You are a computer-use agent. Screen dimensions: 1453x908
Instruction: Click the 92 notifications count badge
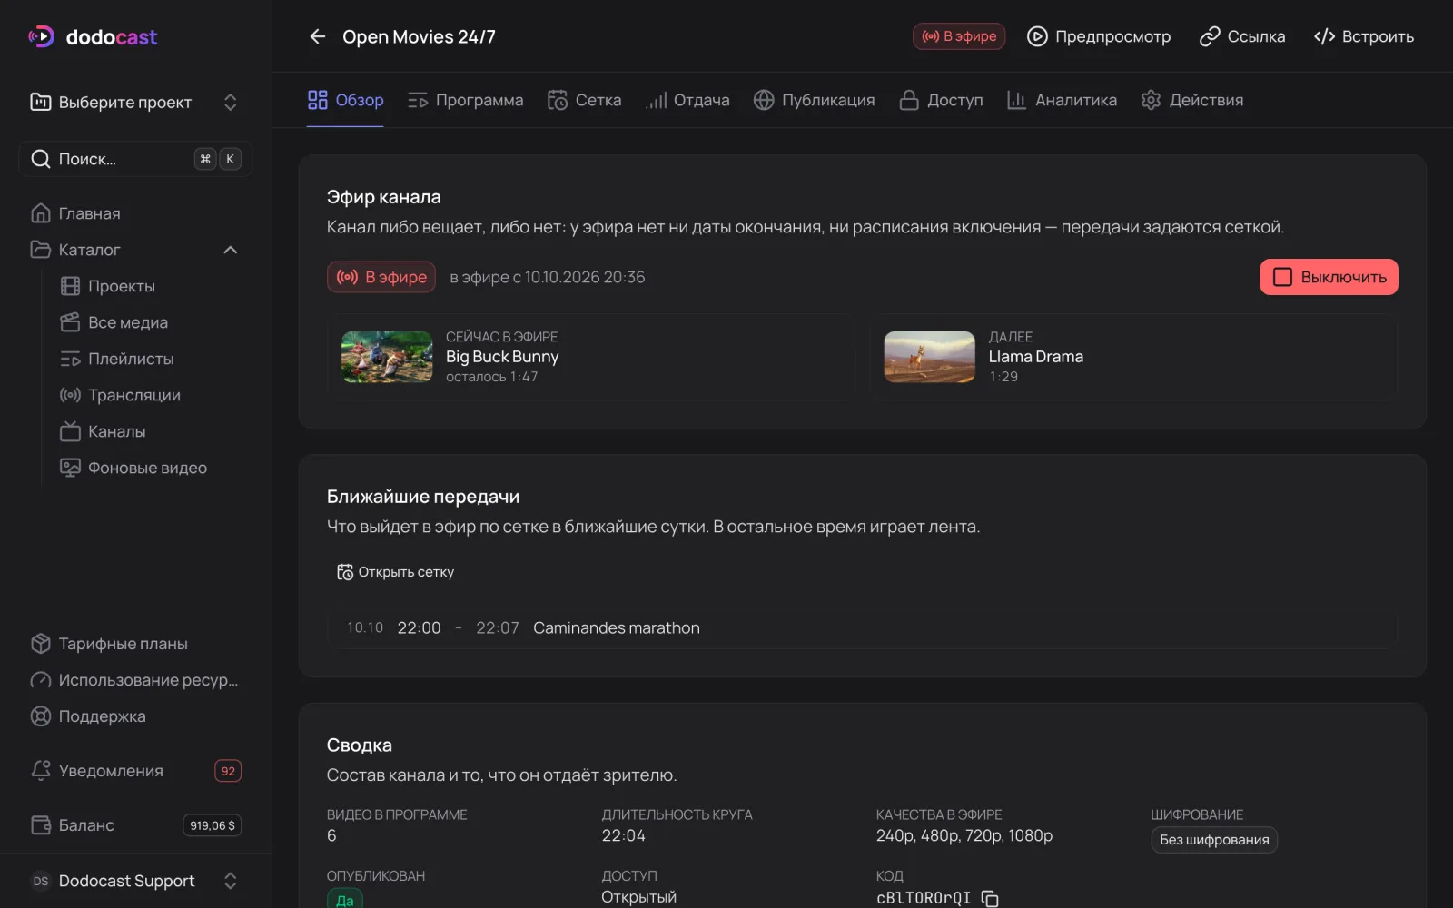(228, 771)
